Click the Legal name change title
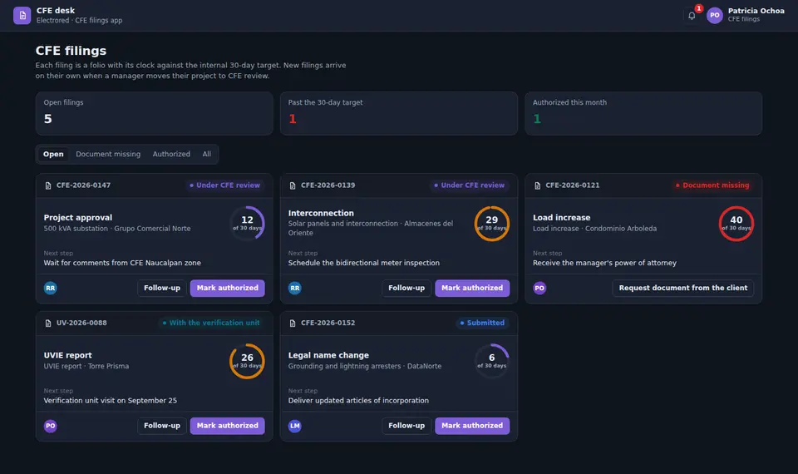The image size is (798, 474). [328, 355]
